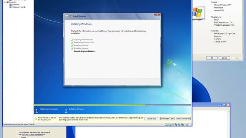Click the checkmark beside Installing features
Viewport: 246px width, 138px height.
click(x=72, y=46)
